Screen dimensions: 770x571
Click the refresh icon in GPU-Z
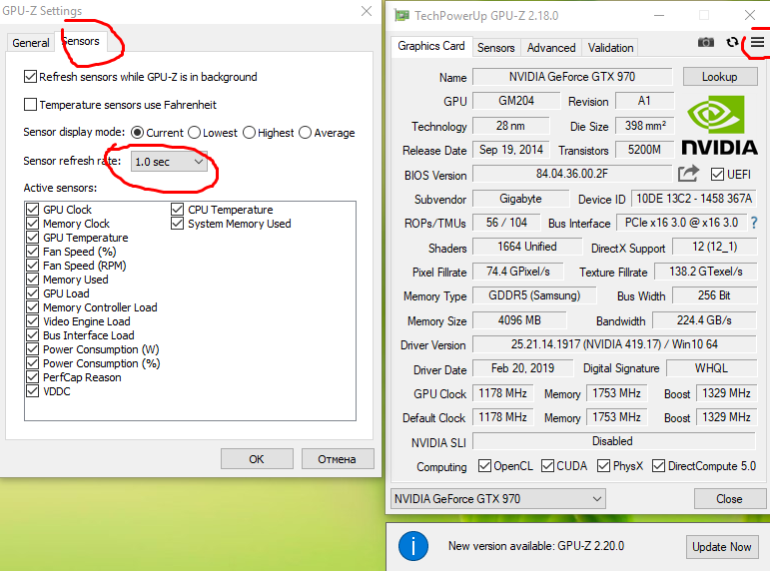pyautogui.click(x=732, y=42)
